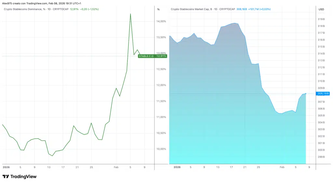Click the blue endpoint dot on market cap line

pos(306,94)
